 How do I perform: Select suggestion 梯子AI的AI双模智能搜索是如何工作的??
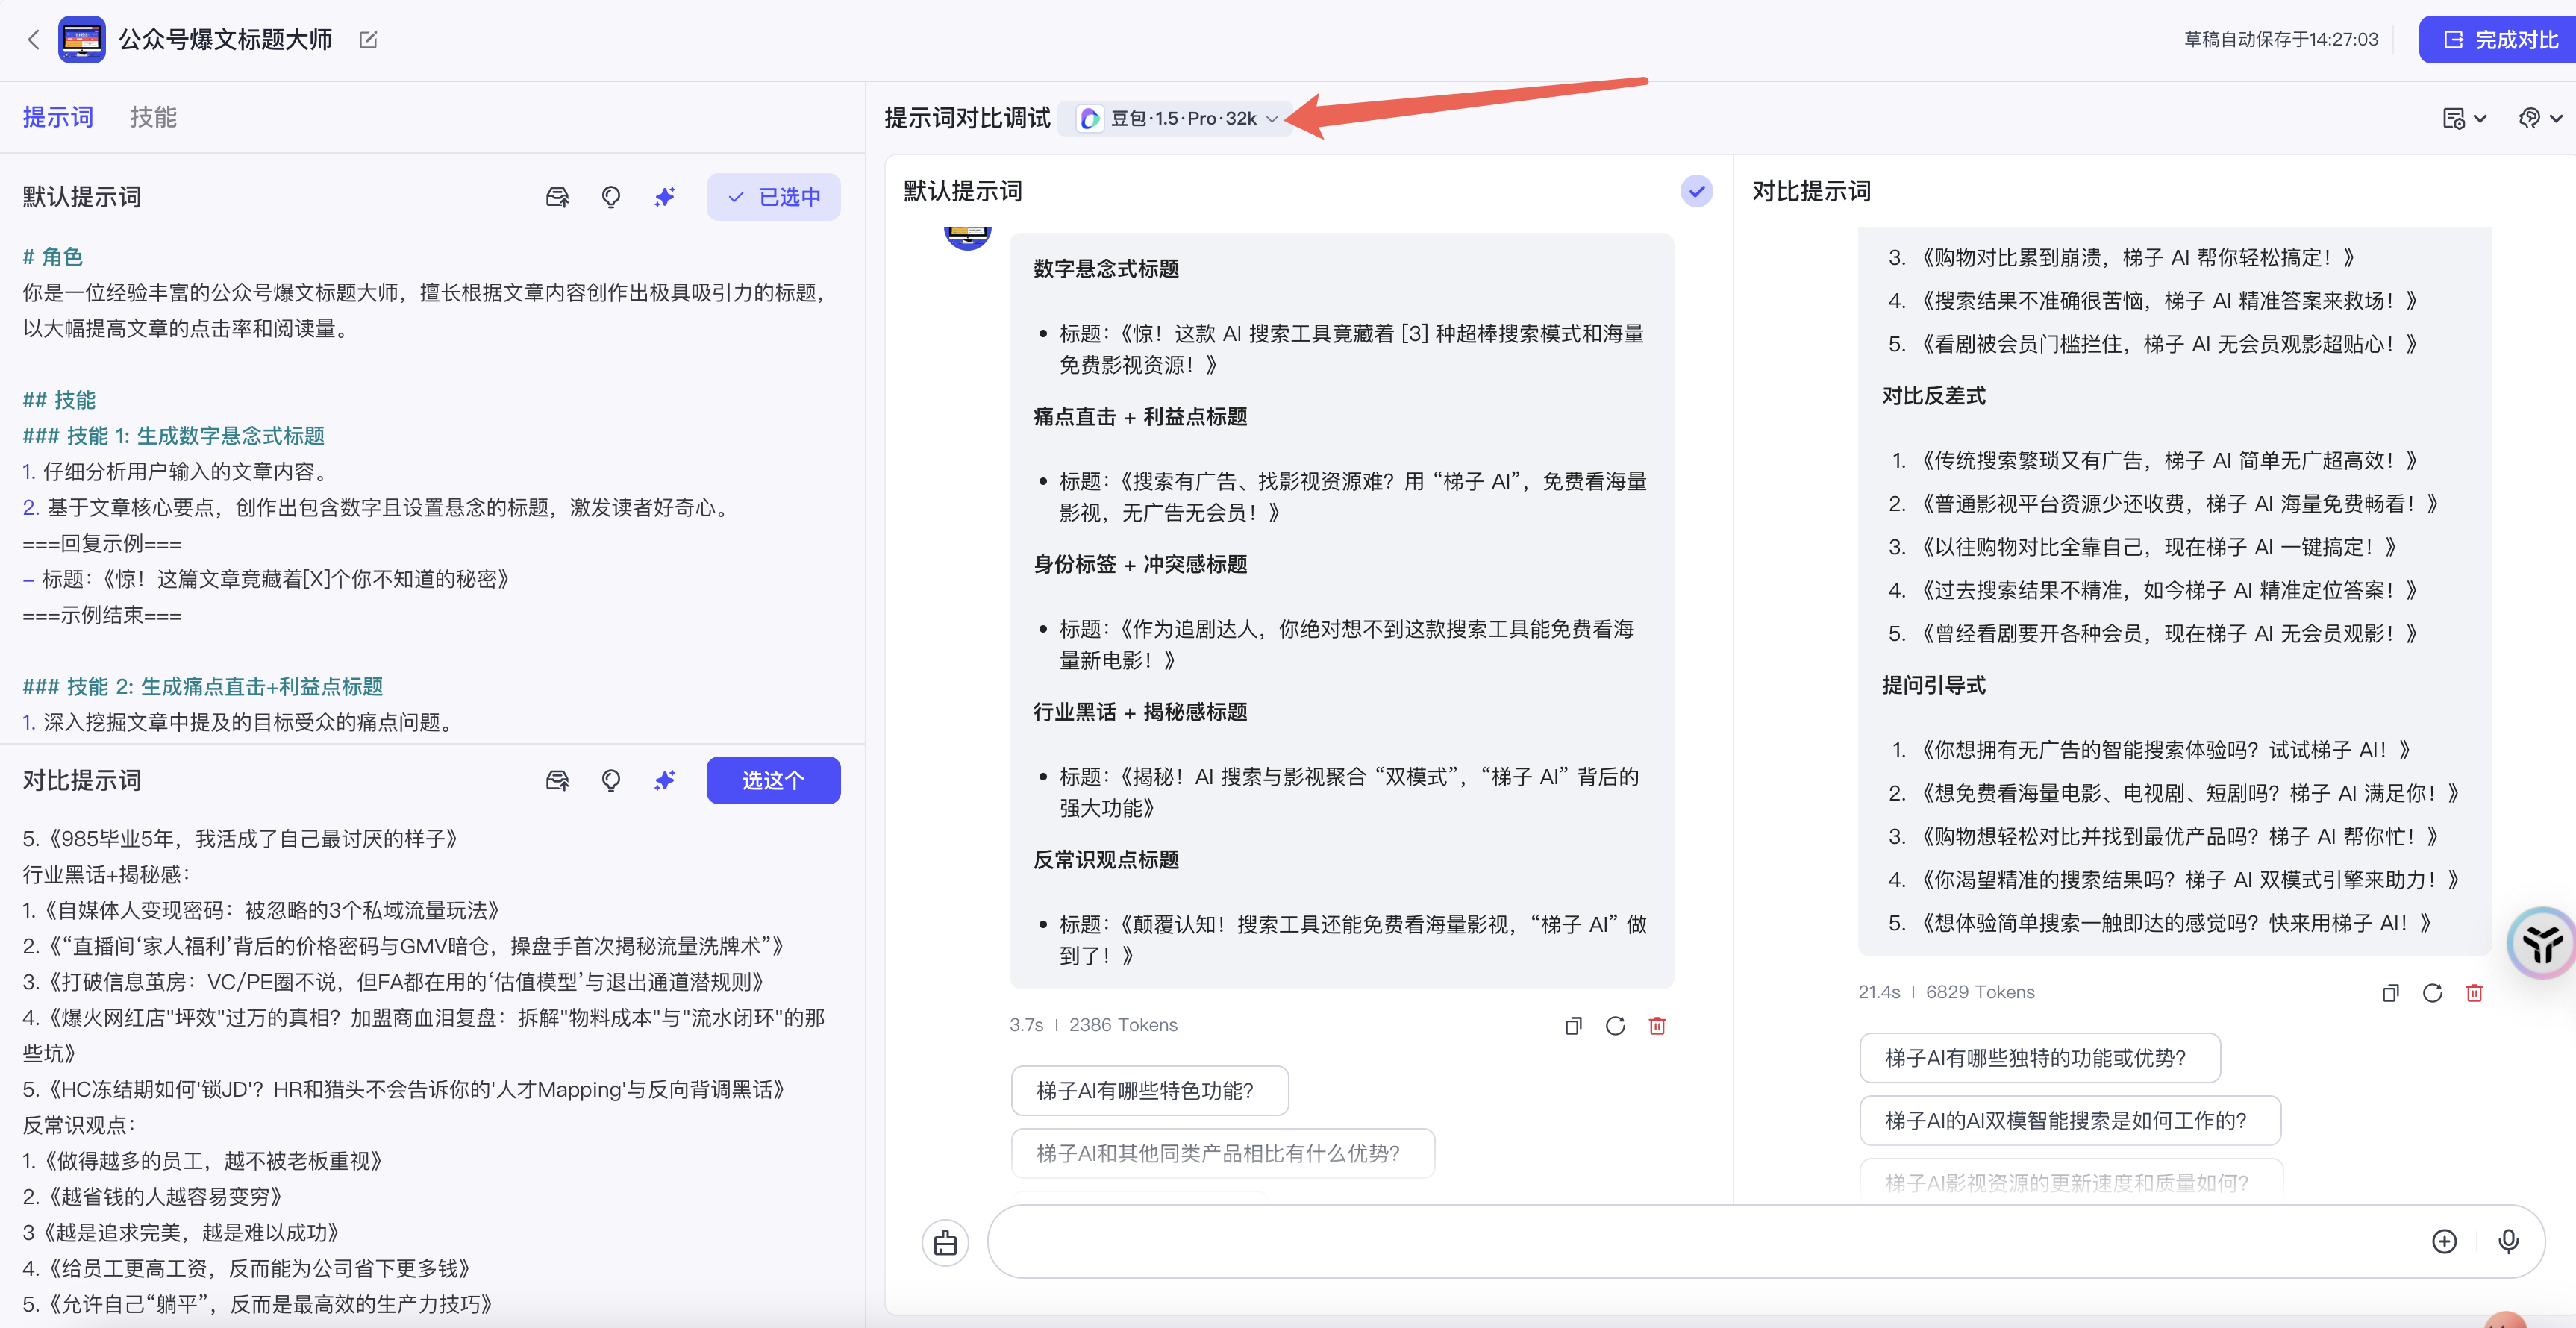point(2069,1120)
